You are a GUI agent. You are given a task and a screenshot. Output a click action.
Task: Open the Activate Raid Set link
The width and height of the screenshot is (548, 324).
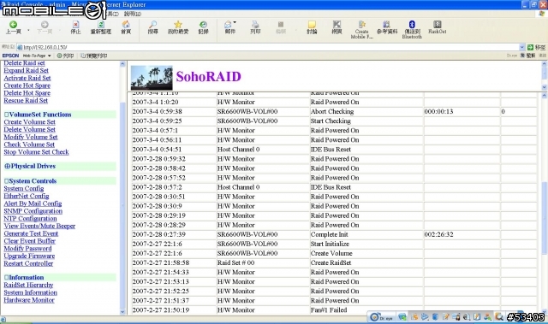pos(27,78)
